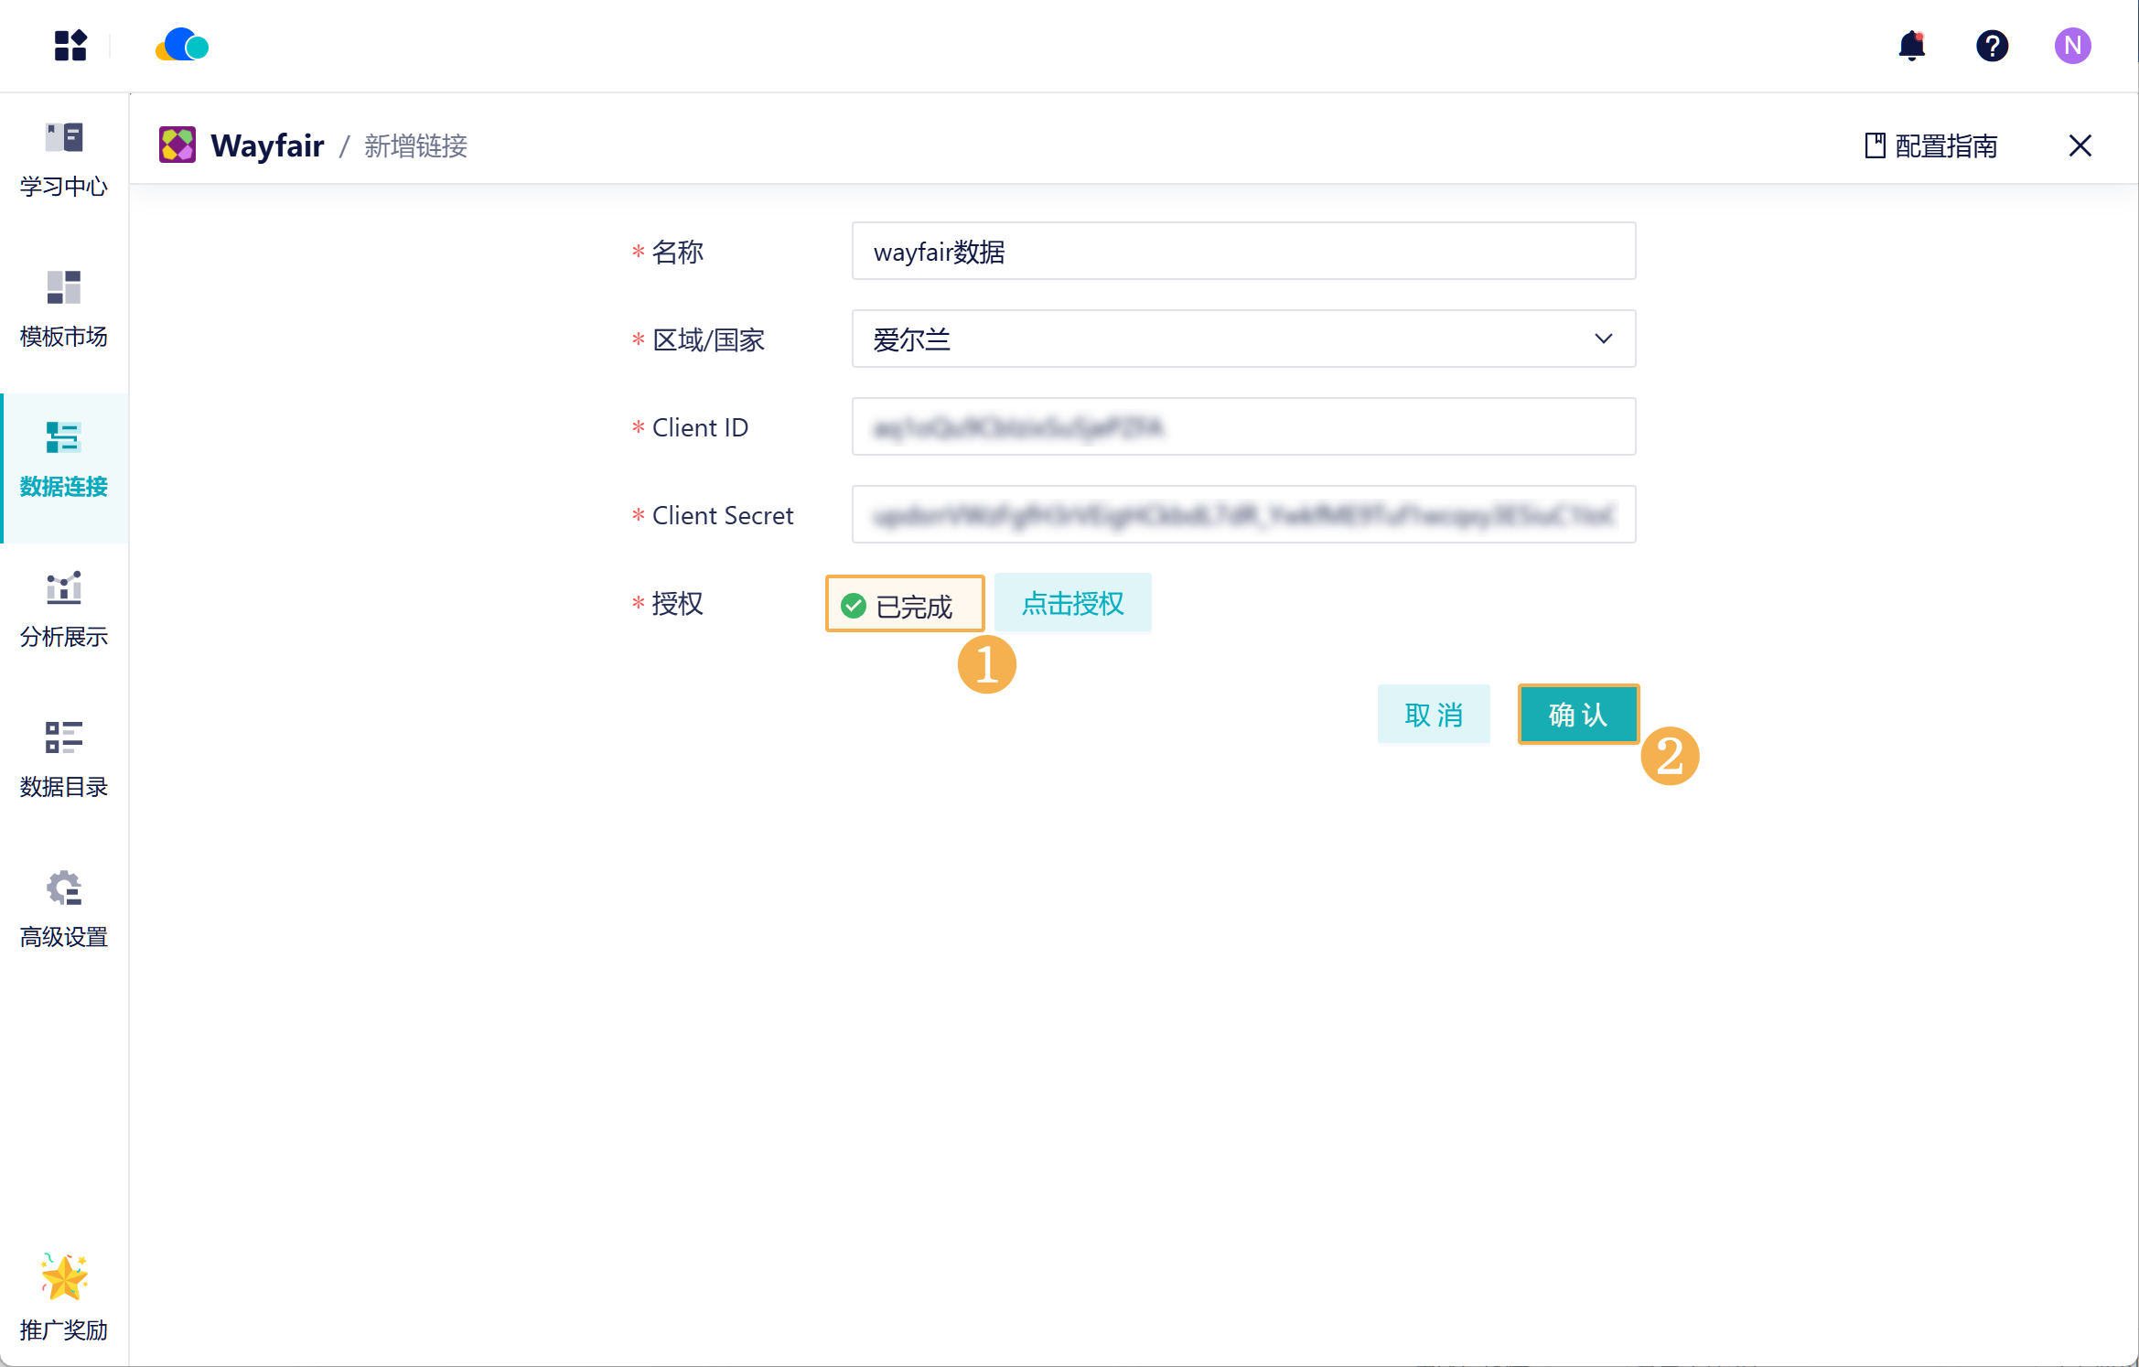Open the help question mark icon
The image size is (2139, 1367).
pyautogui.click(x=1992, y=45)
